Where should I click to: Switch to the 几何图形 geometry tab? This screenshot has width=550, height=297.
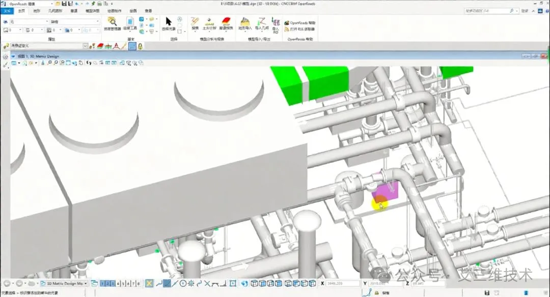coord(55,11)
